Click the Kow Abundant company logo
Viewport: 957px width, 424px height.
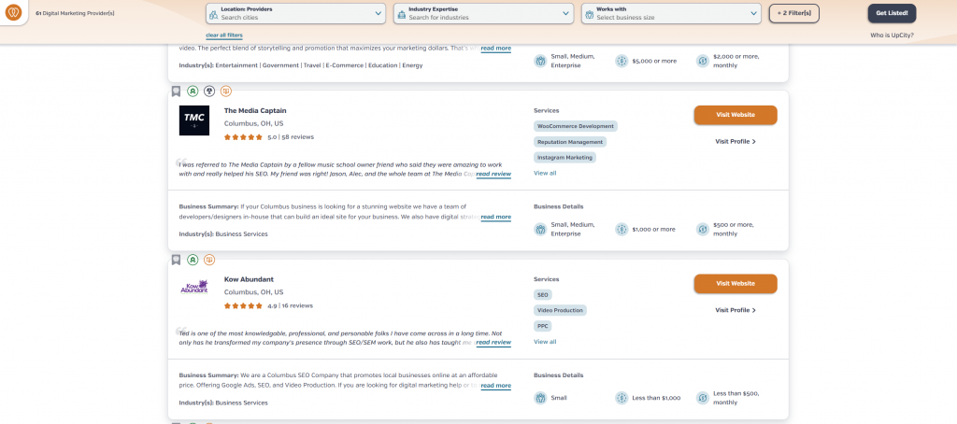pos(194,287)
